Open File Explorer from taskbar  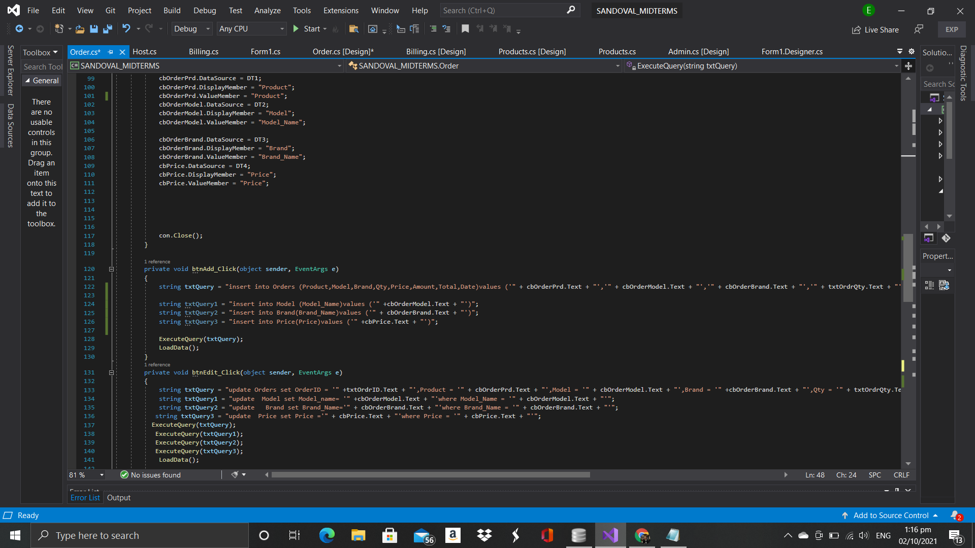pyautogui.click(x=358, y=535)
